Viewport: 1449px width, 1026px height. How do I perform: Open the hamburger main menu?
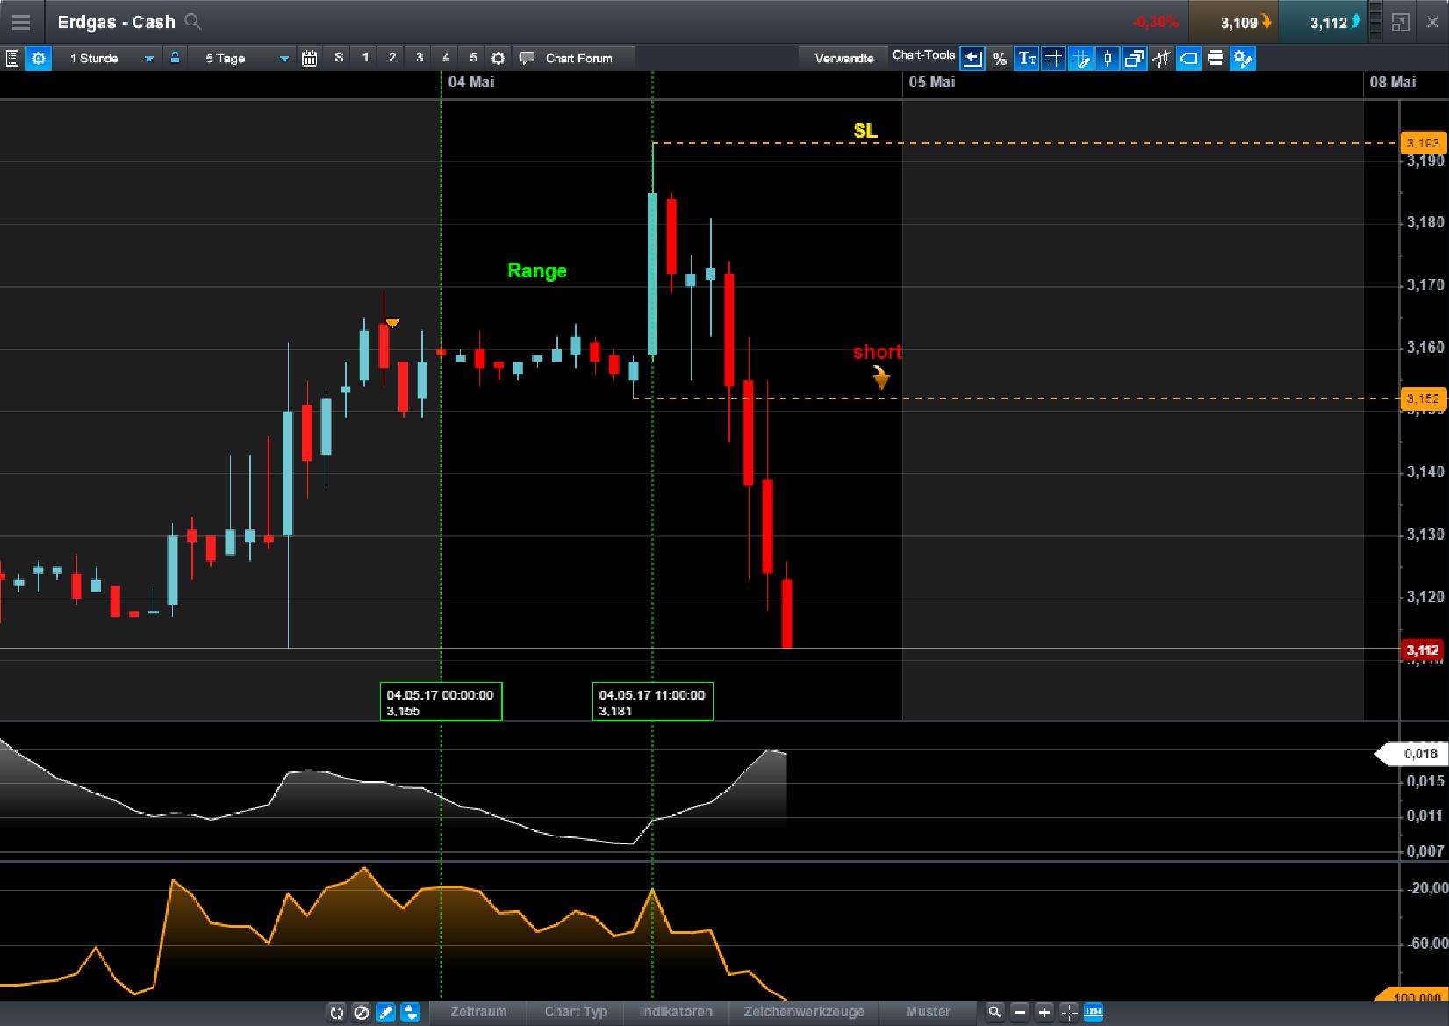pos(20,22)
